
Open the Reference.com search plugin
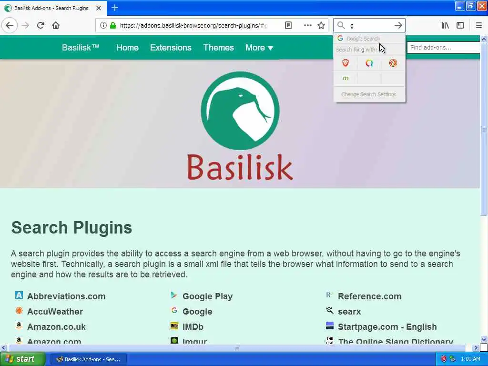pos(369,296)
